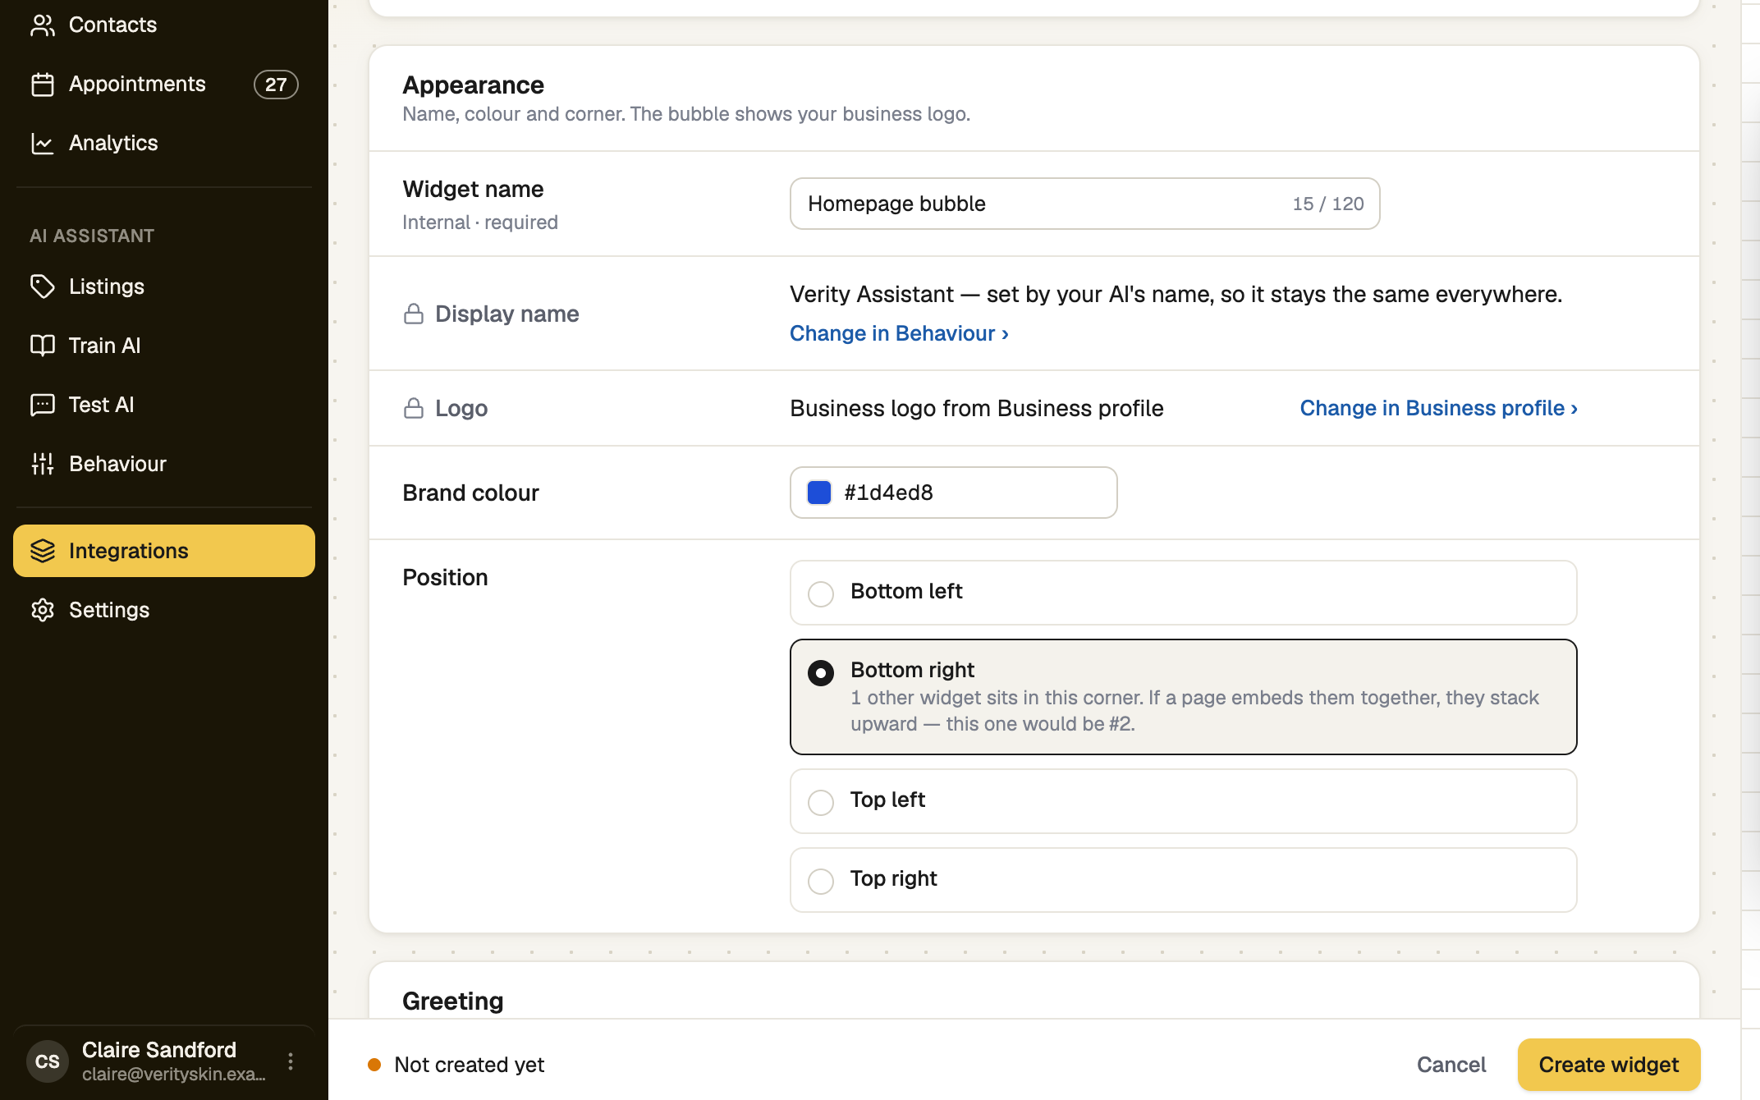
Task: Open the Behaviour sidebar item
Action: [x=164, y=464]
